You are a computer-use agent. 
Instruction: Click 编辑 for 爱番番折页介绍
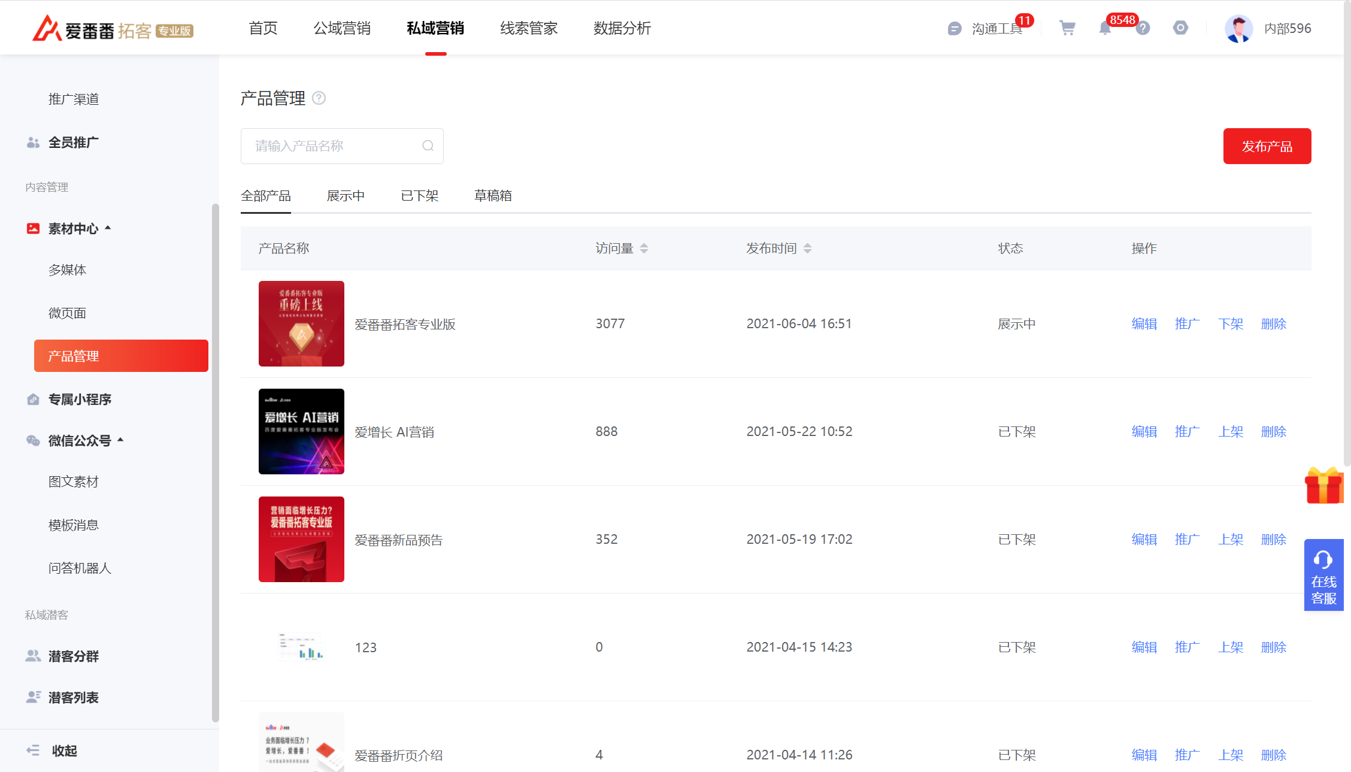[1144, 755]
